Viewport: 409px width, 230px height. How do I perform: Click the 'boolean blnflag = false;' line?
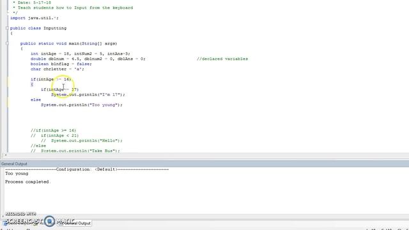61,64
